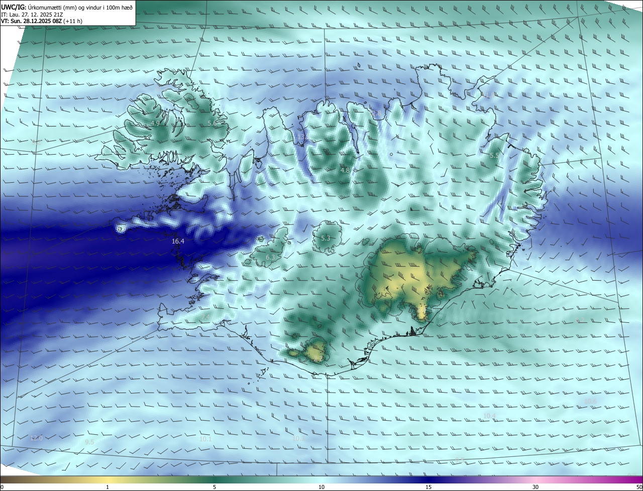Viewport: 643px width, 491px height.
Task: Click the 9.5 value label over the sea
Action: pos(89,442)
